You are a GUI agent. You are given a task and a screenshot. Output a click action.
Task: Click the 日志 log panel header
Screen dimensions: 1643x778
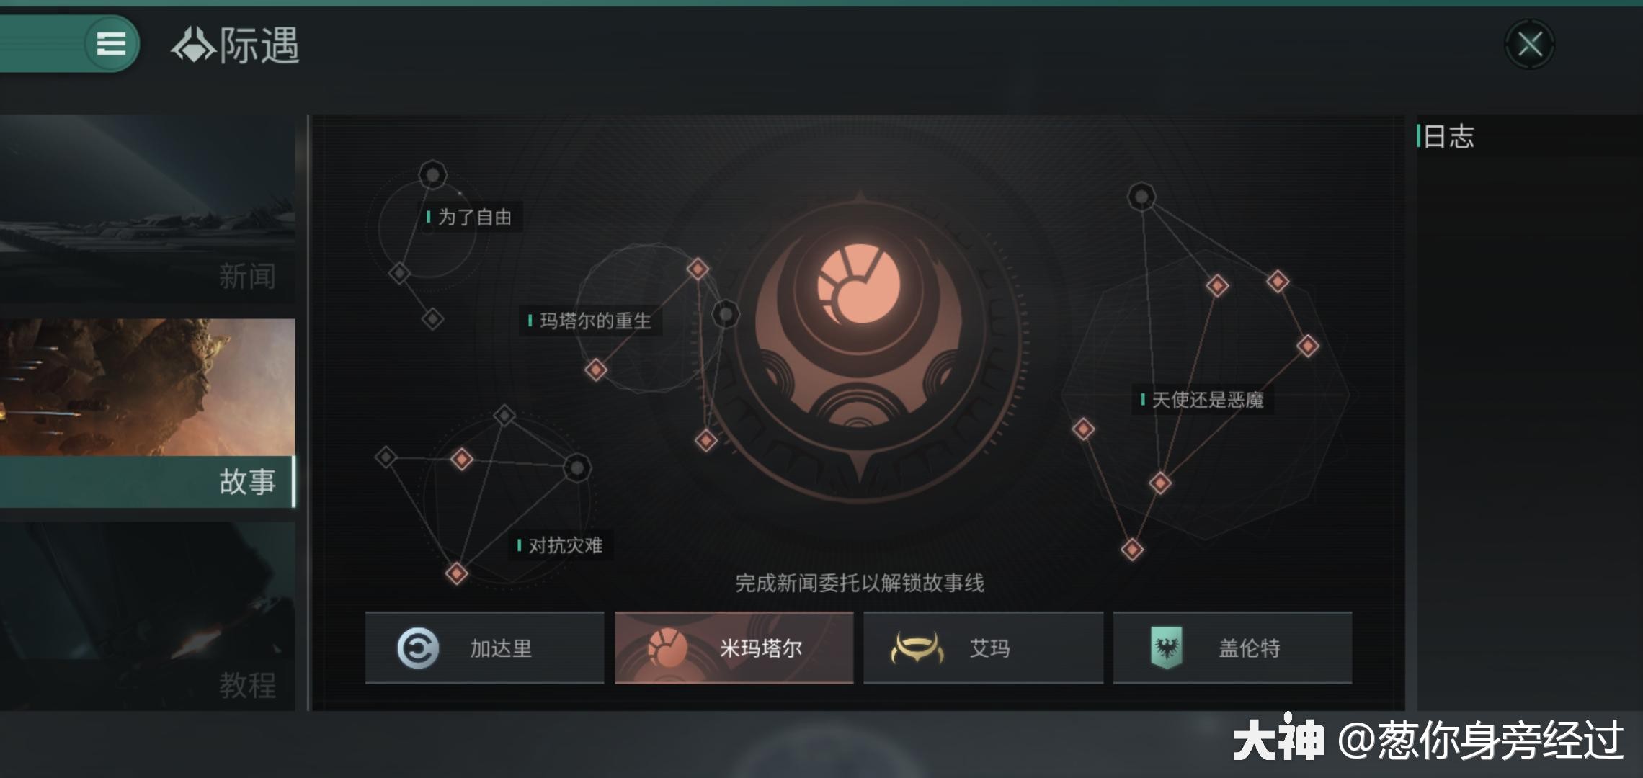(1448, 136)
